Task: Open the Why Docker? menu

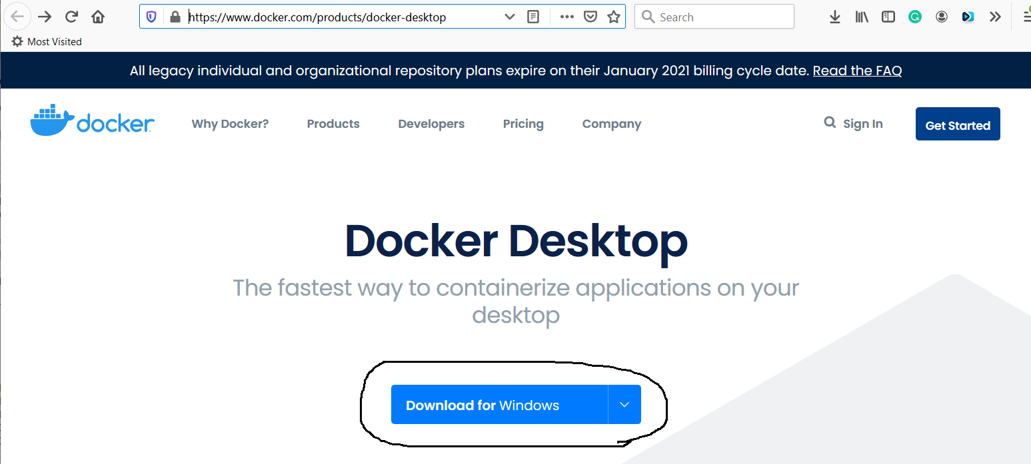Action: click(230, 124)
